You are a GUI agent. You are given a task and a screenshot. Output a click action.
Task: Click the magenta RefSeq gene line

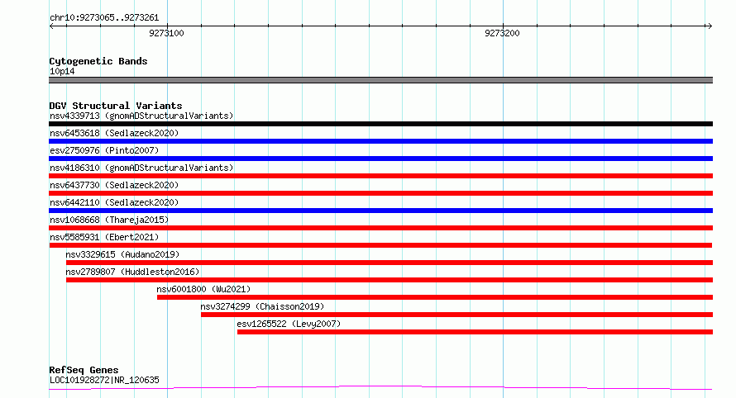[380, 388]
